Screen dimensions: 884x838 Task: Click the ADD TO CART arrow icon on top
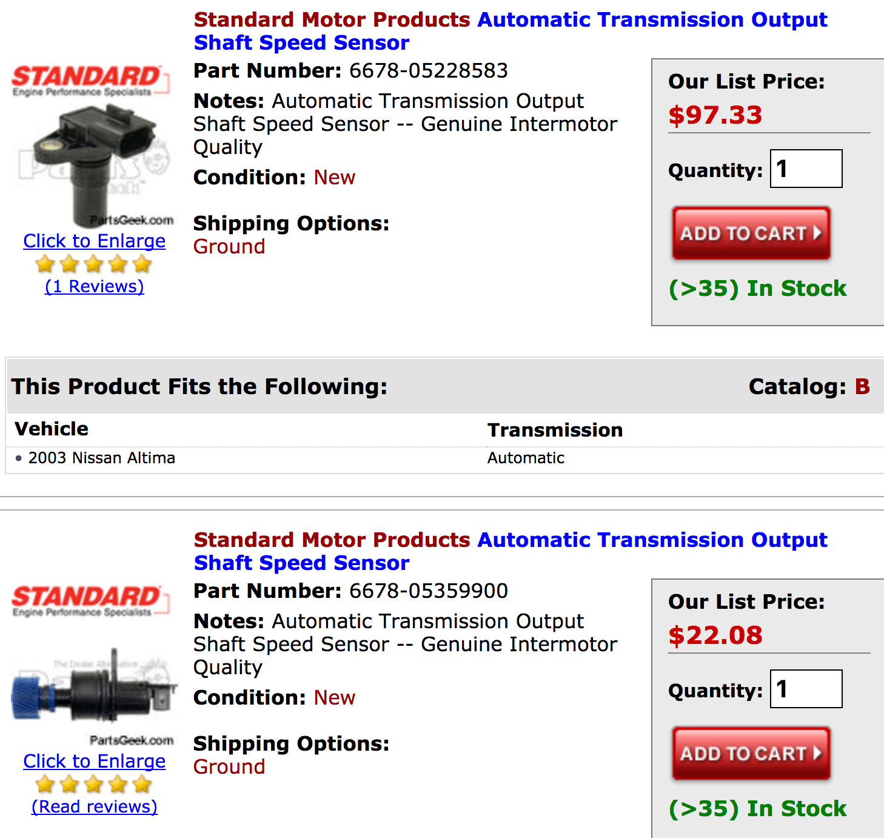pos(818,233)
